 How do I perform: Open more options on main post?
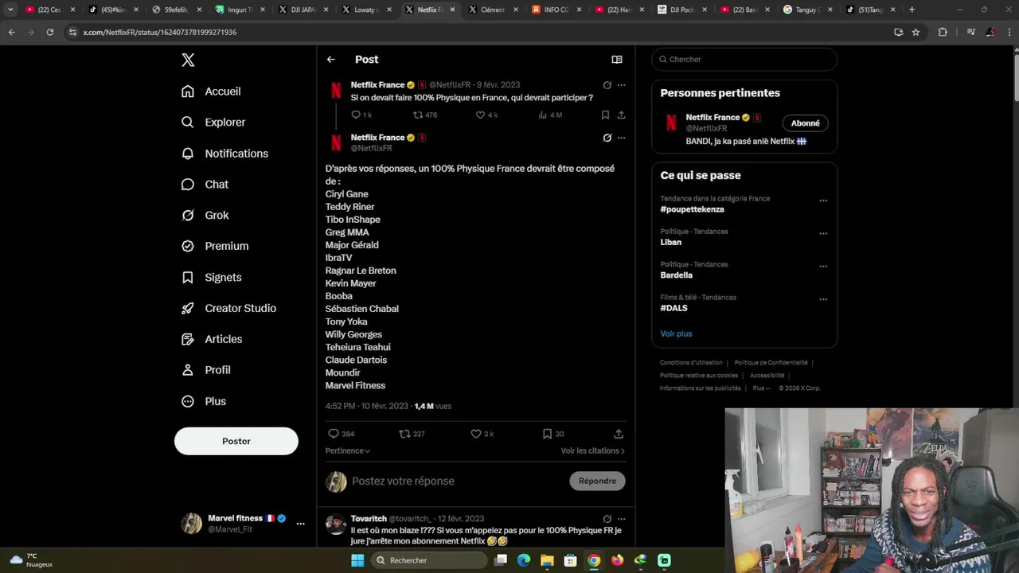click(622, 138)
